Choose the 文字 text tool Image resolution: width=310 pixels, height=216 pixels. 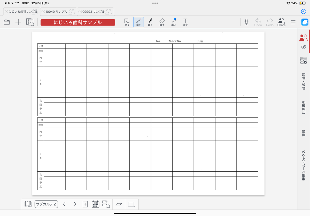185,22
